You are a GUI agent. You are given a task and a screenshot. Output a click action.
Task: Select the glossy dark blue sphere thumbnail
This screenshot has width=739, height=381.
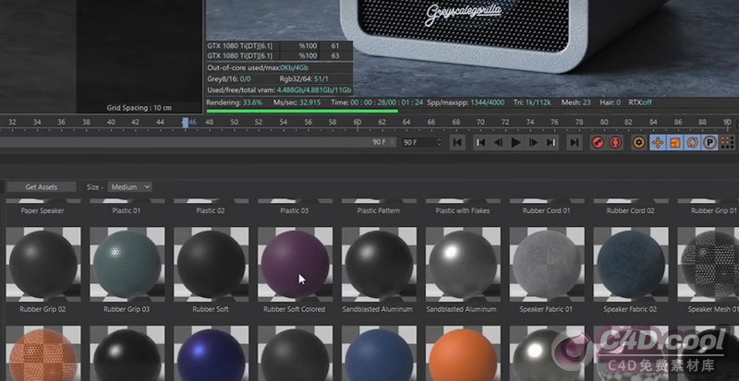coord(211,353)
